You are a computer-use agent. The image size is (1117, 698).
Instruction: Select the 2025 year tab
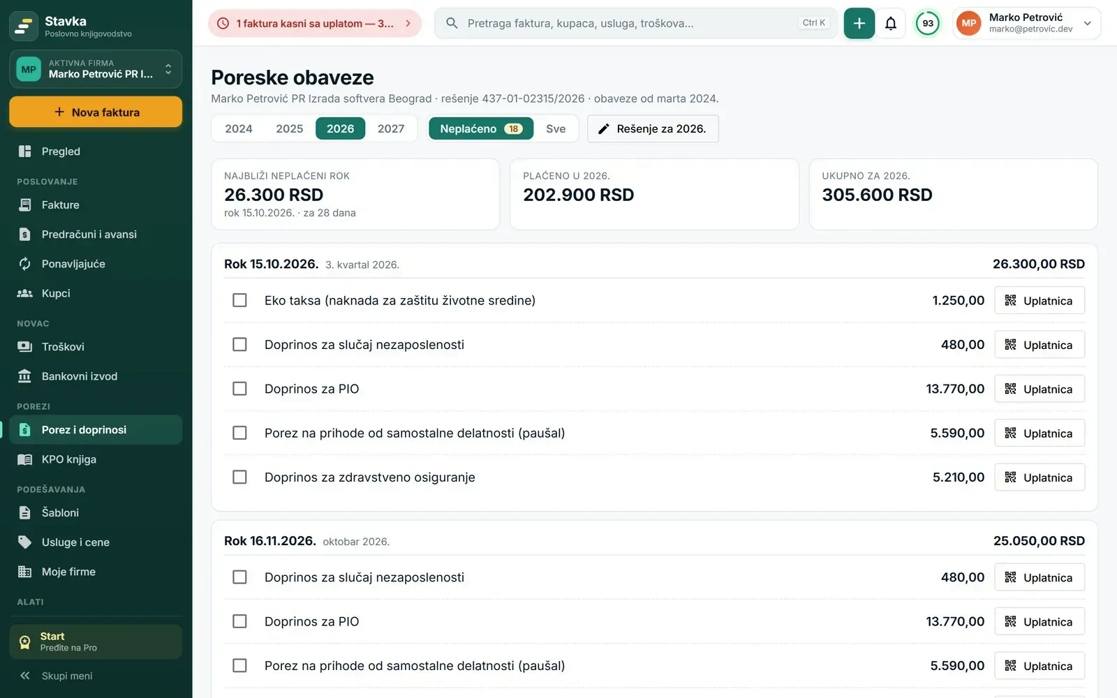pyautogui.click(x=290, y=128)
